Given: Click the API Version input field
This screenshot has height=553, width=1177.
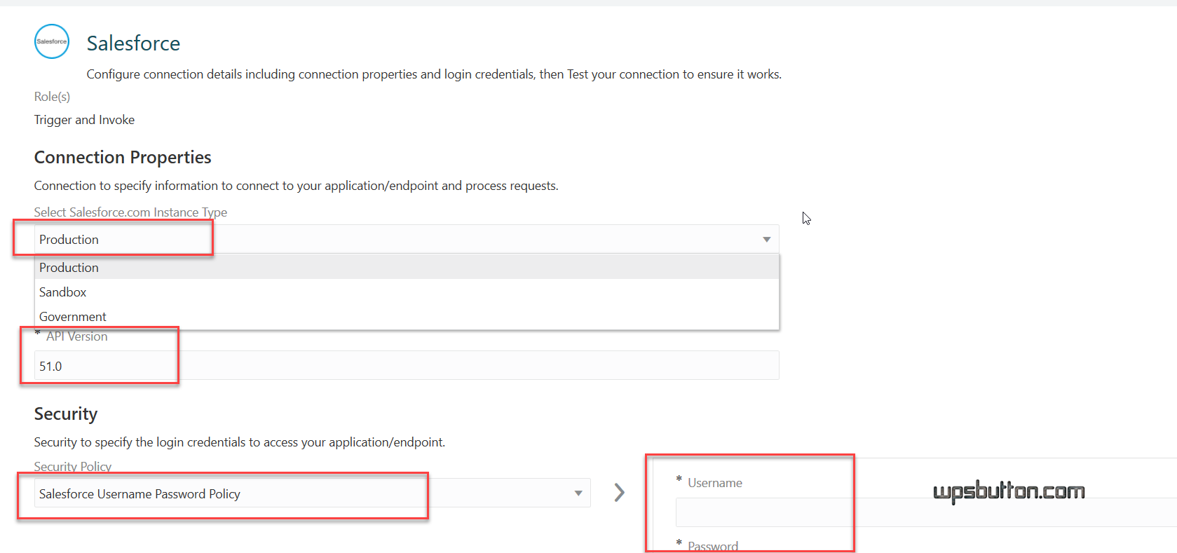Looking at the screenshot, I should [407, 365].
